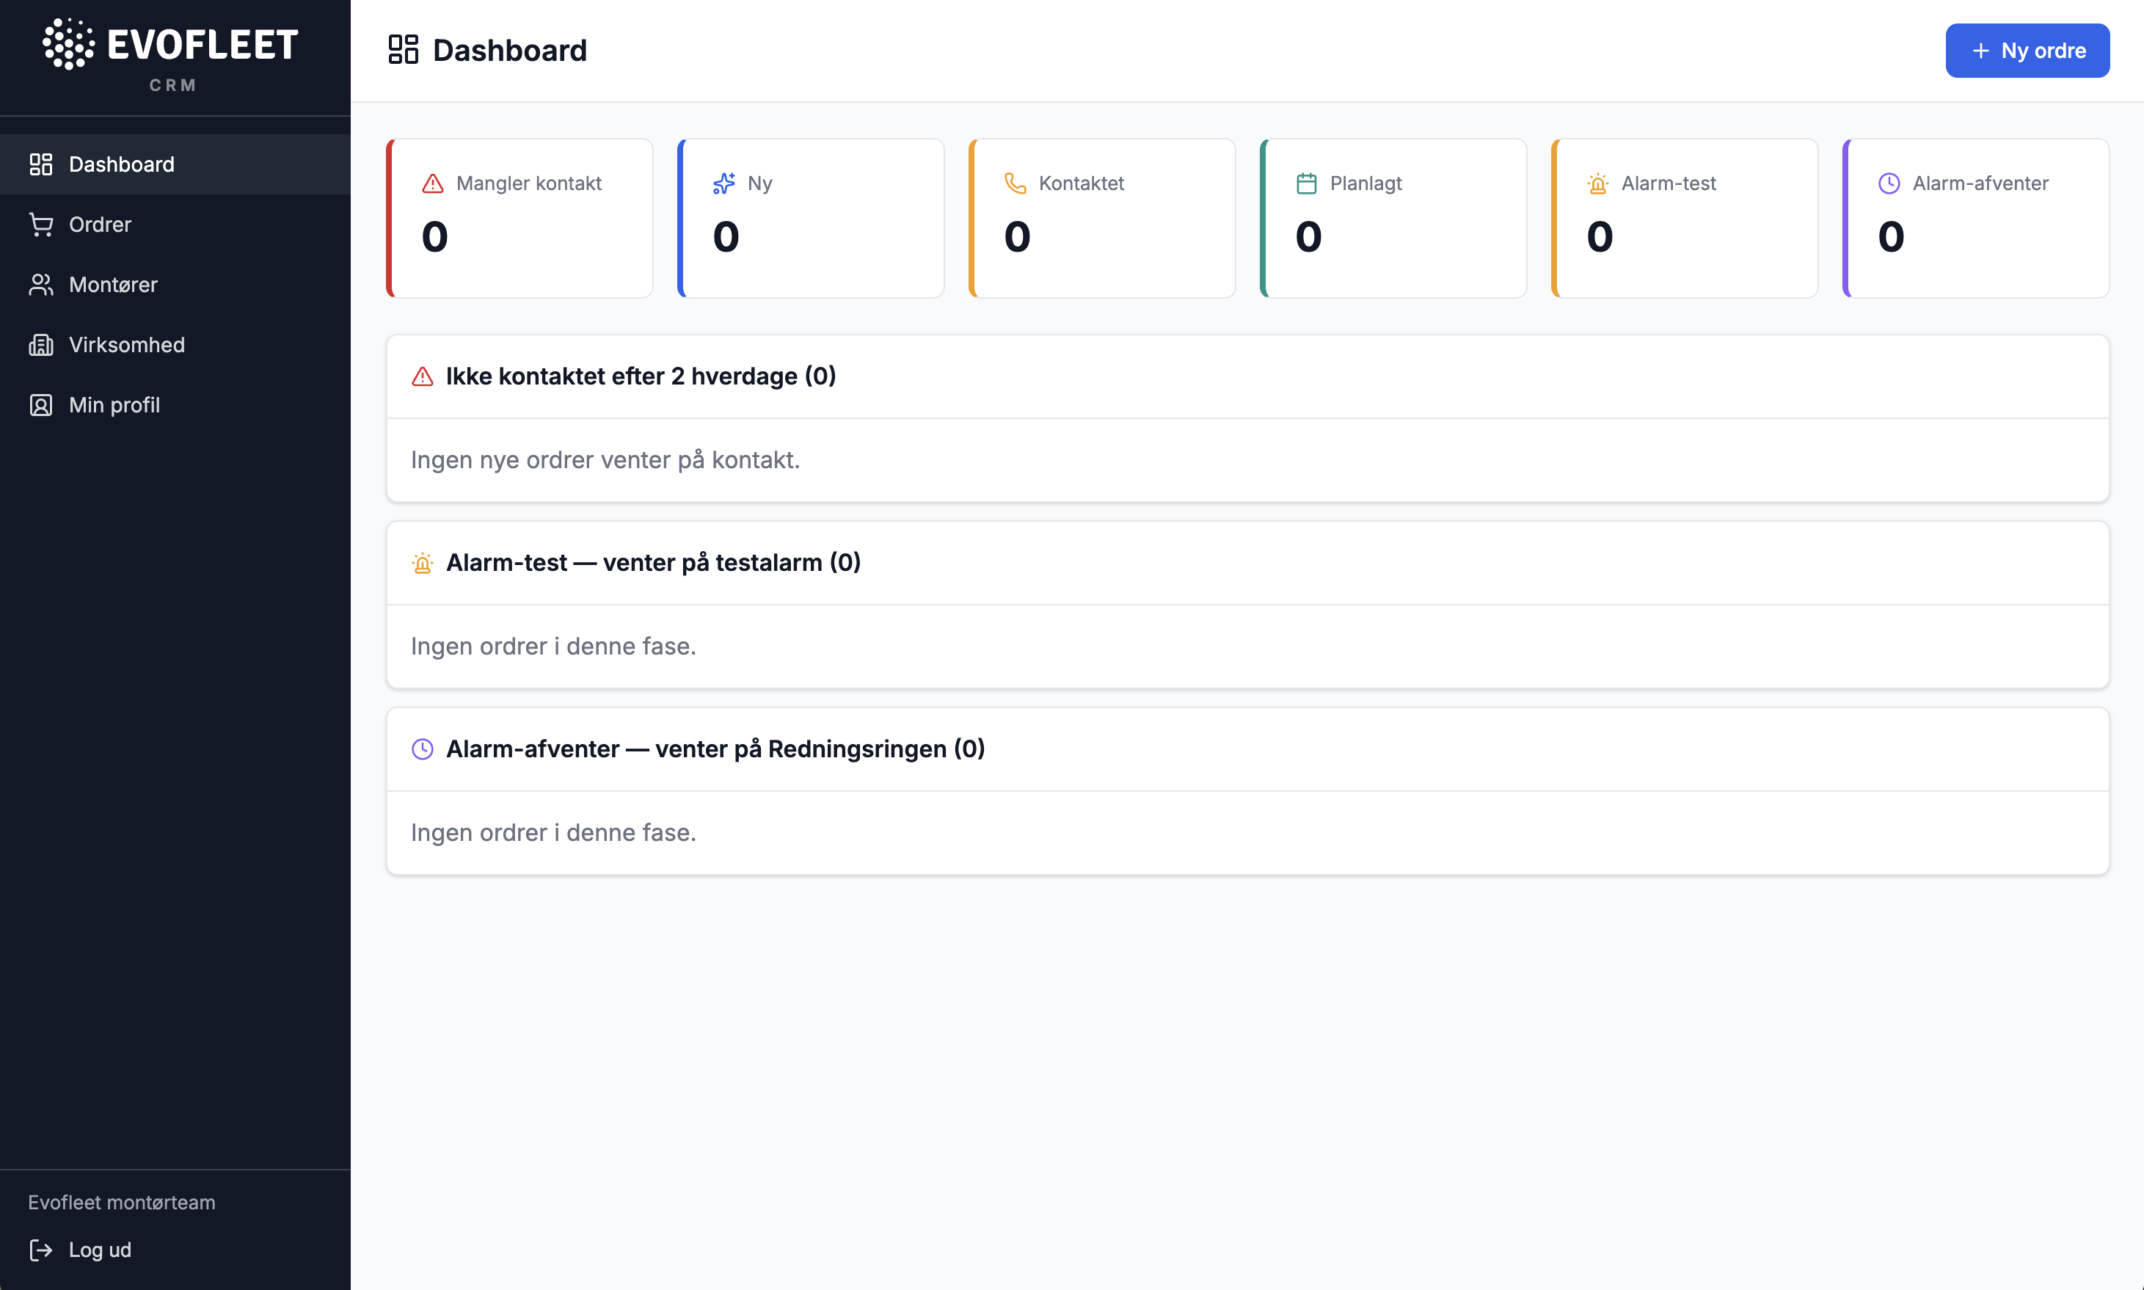Click the 0 count in Kontaktet card

coord(1017,237)
